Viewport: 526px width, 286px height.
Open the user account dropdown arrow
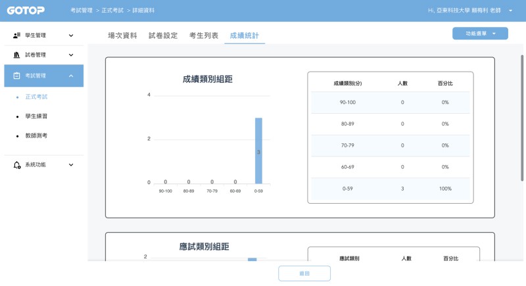point(511,11)
